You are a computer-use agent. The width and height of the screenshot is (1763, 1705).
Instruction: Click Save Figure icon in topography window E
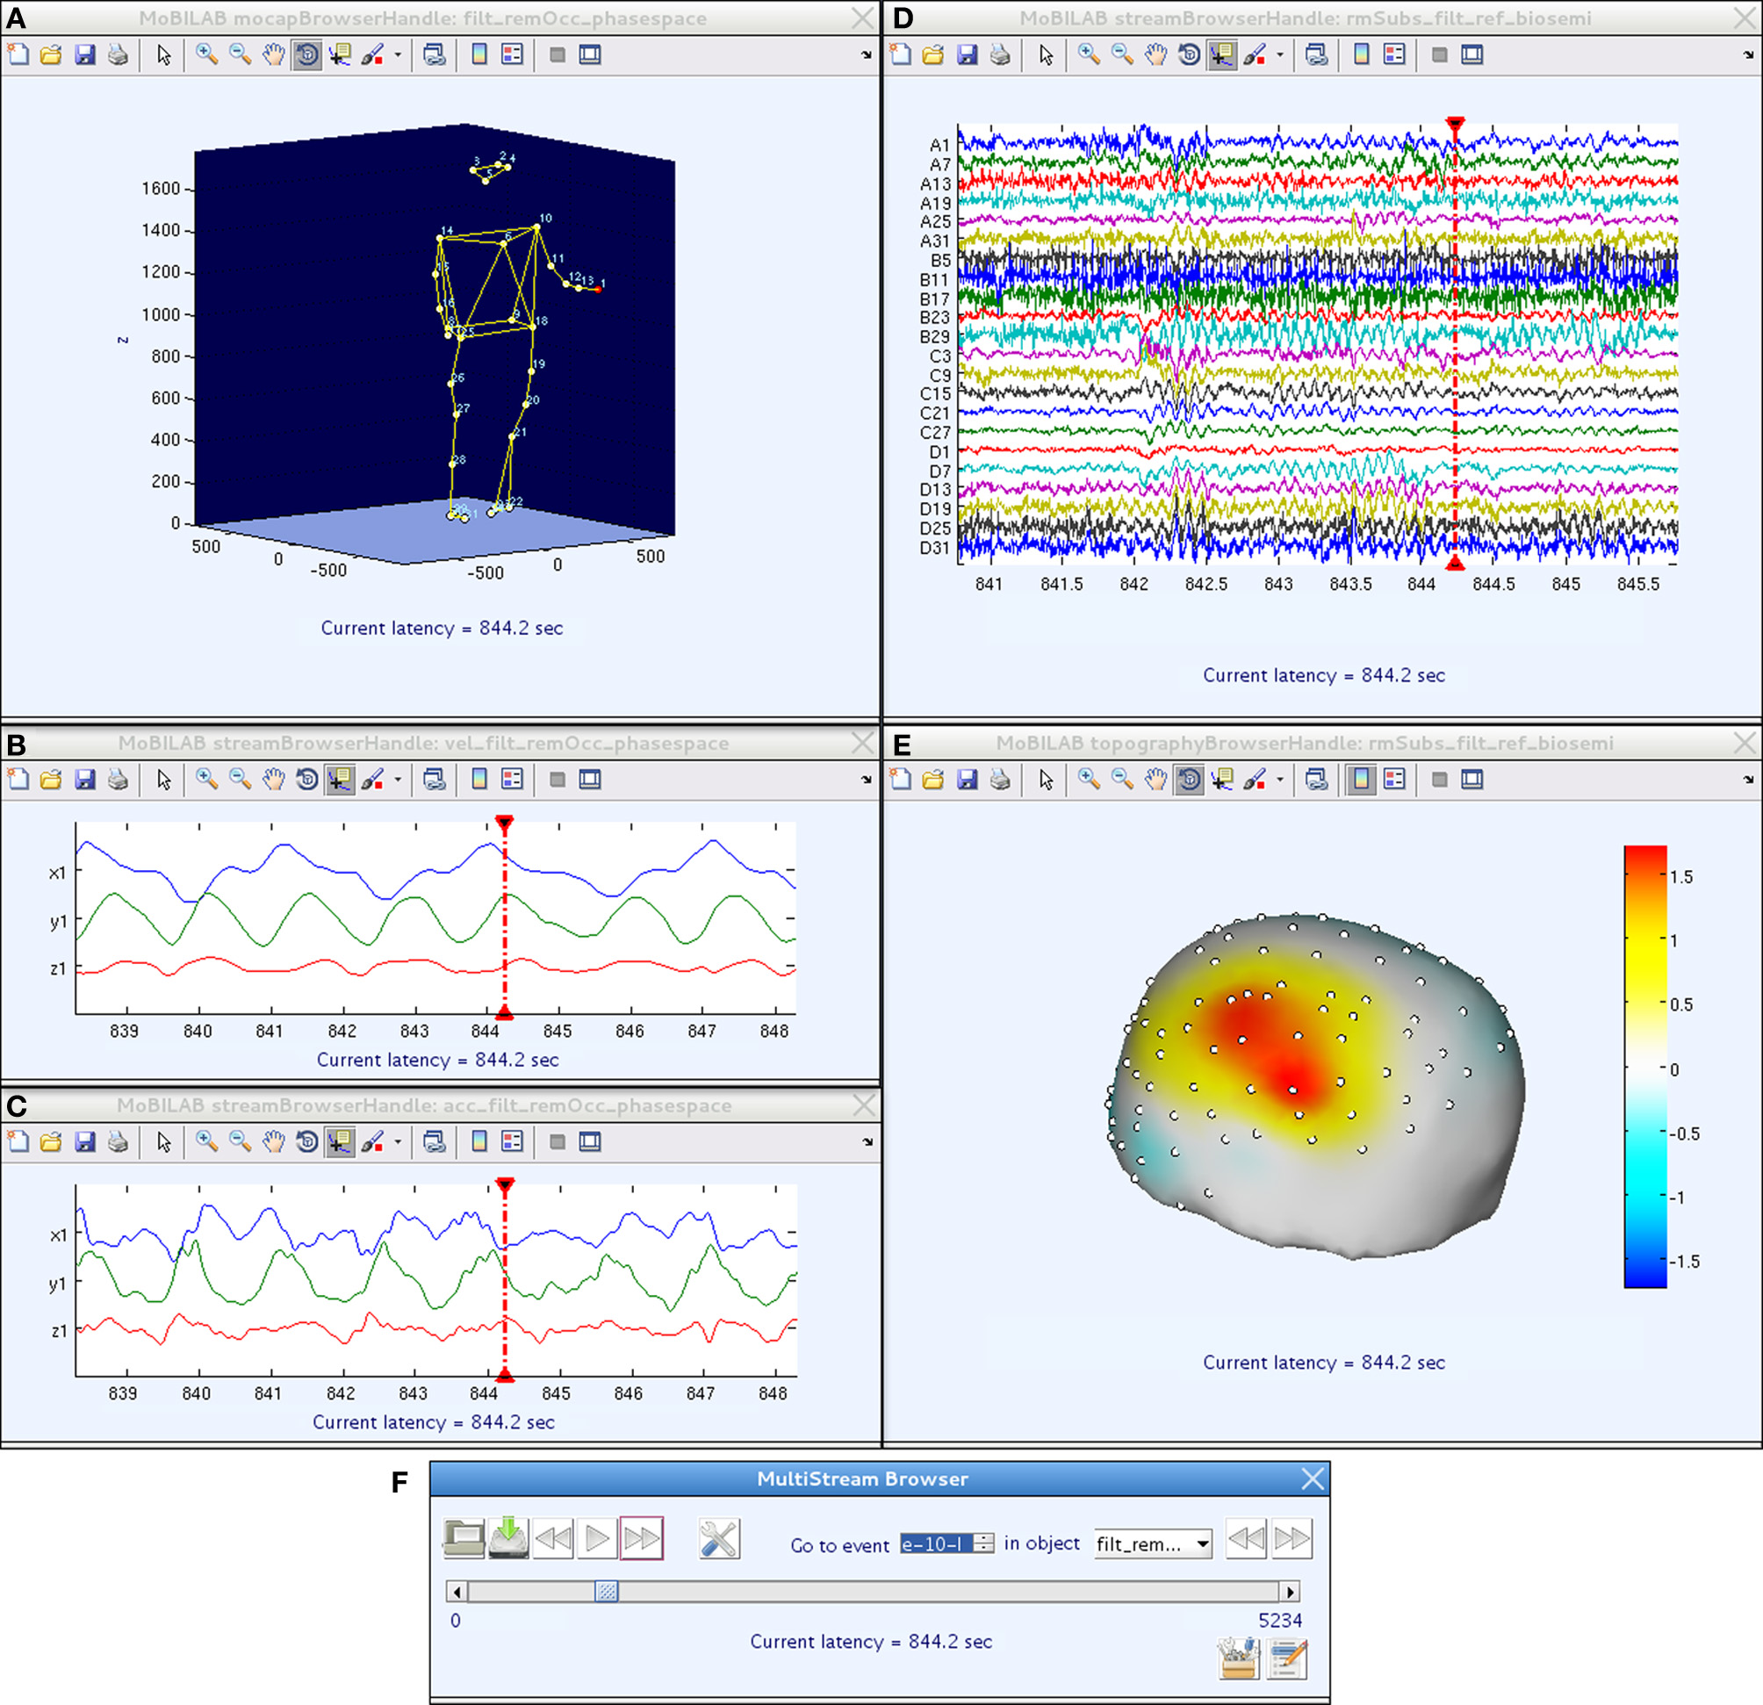tap(967, 780)
